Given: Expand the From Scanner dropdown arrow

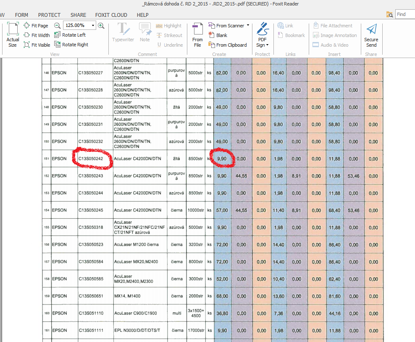Looking at the screenshot, I should click(x=248, y=26).
